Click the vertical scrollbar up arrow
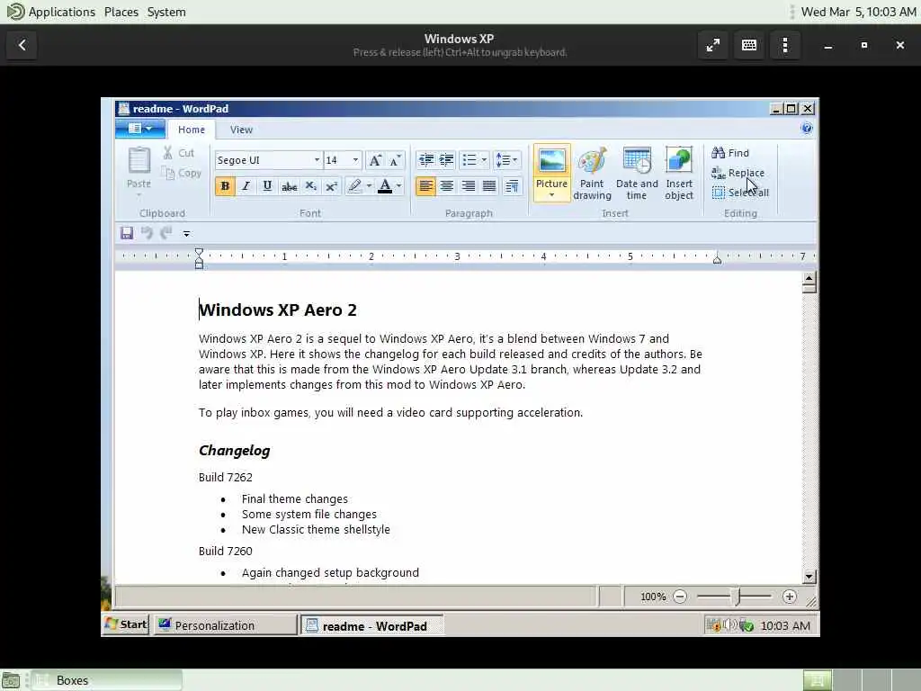The height and width of the screenshot is (691, 921). point(809,279)
